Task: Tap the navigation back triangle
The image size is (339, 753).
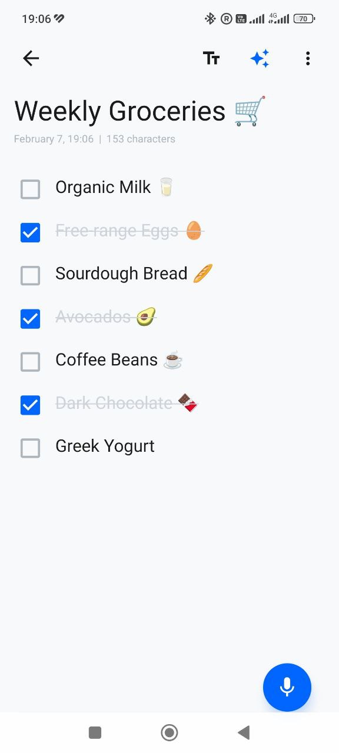Action: coord(244,732)
